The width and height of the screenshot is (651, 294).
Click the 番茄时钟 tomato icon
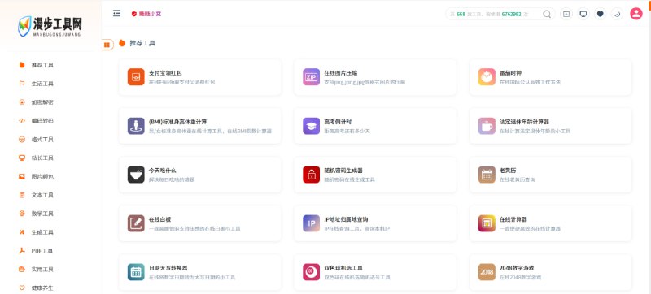[487, 77]
